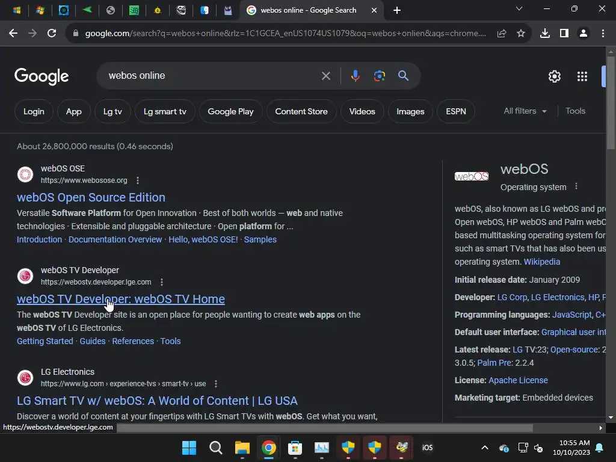Open more options in webOS knowledge panel
This screenshot has width=616, height=462.
[576, 186]
